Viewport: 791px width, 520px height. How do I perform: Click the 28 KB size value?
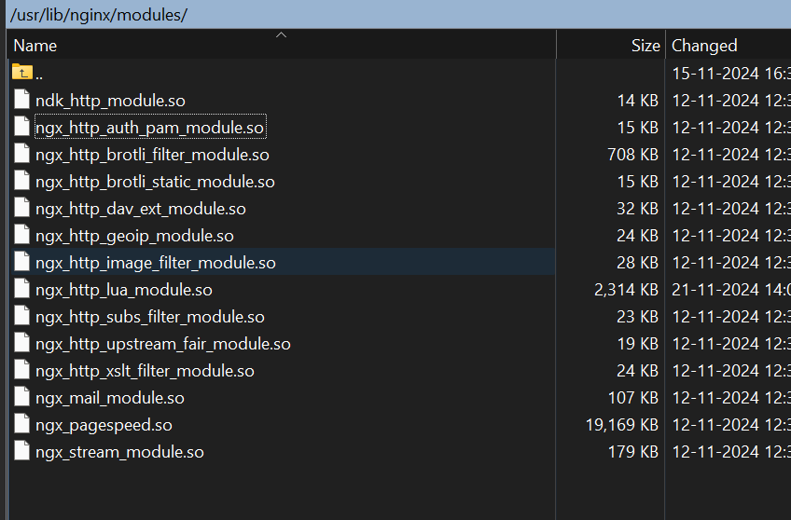[x=637, y=263]
